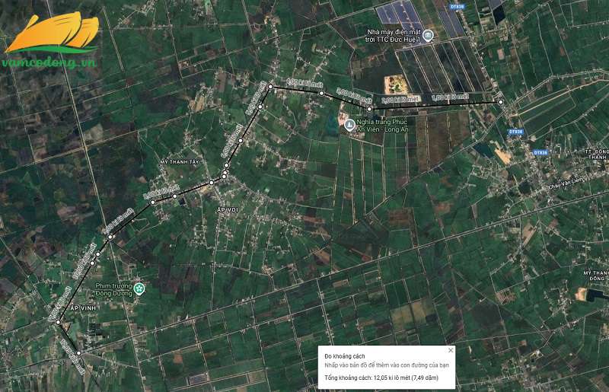The image size is (609, 392).
Task: Select the southernmost measurement point on the path
Action: (78, 374)
